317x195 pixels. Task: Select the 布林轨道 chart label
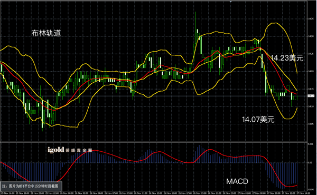pos(46,33)
